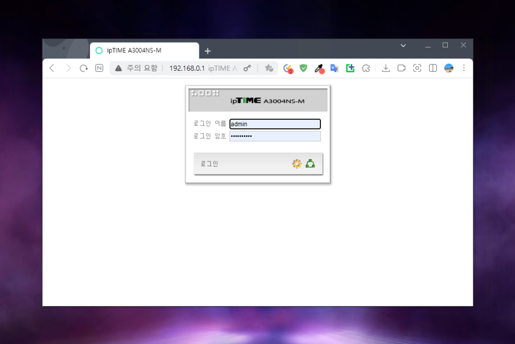Maximize the browser window
The height and width of the screenshot is (344, 515).
[445, 45]
